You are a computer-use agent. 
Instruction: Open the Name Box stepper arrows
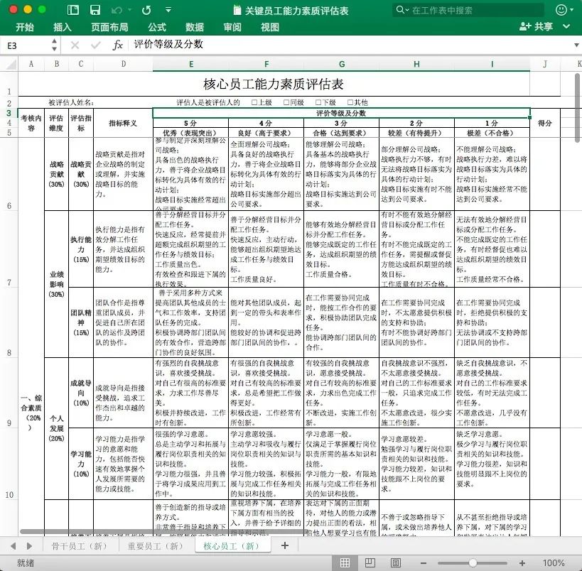tap(55, 45)
